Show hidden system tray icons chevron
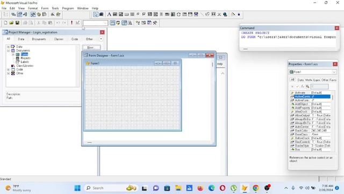The width and height of the screenshot is (344, 194). point(286,188)
